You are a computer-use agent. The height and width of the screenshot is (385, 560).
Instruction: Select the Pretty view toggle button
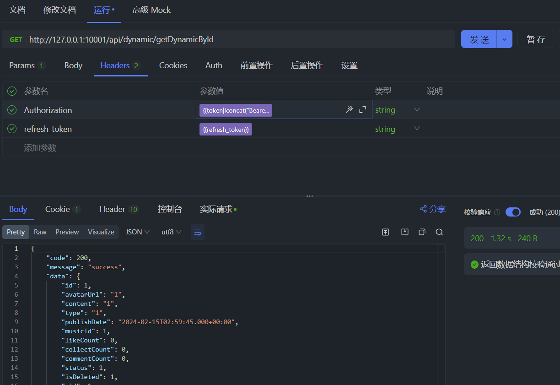(x=16, y=232)
